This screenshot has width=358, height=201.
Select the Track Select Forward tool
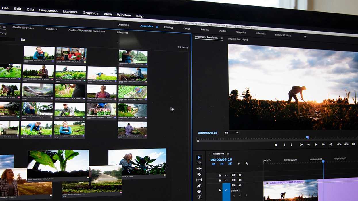pyautogui.click(x=199, y=163)
